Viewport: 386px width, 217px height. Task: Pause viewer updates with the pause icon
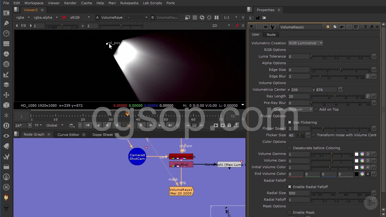(x=217, y=17)
